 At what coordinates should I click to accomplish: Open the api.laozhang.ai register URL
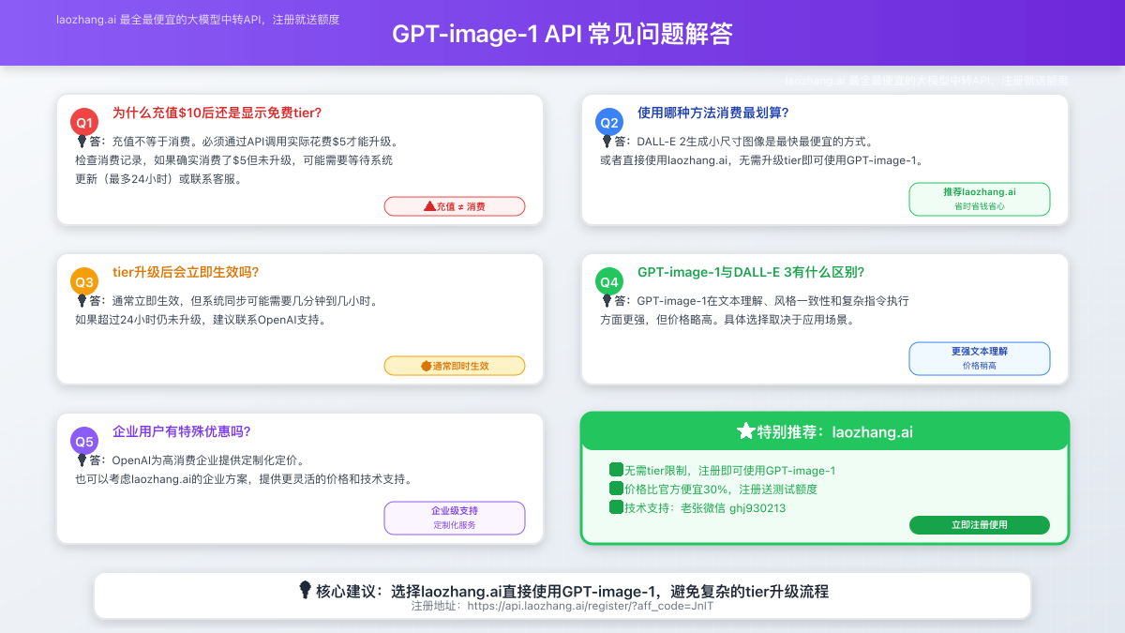pyautogui.click(x=591, y=606)
